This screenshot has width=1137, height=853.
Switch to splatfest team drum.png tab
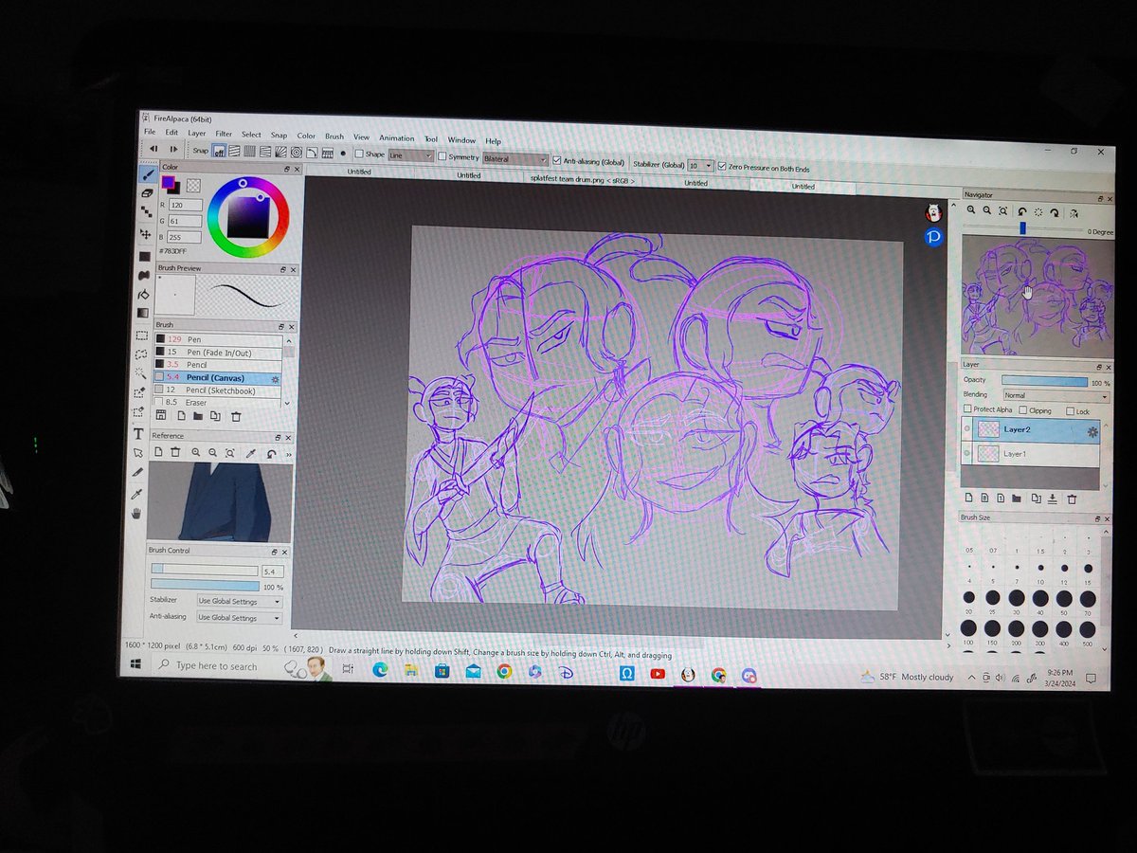coord(583,178)
